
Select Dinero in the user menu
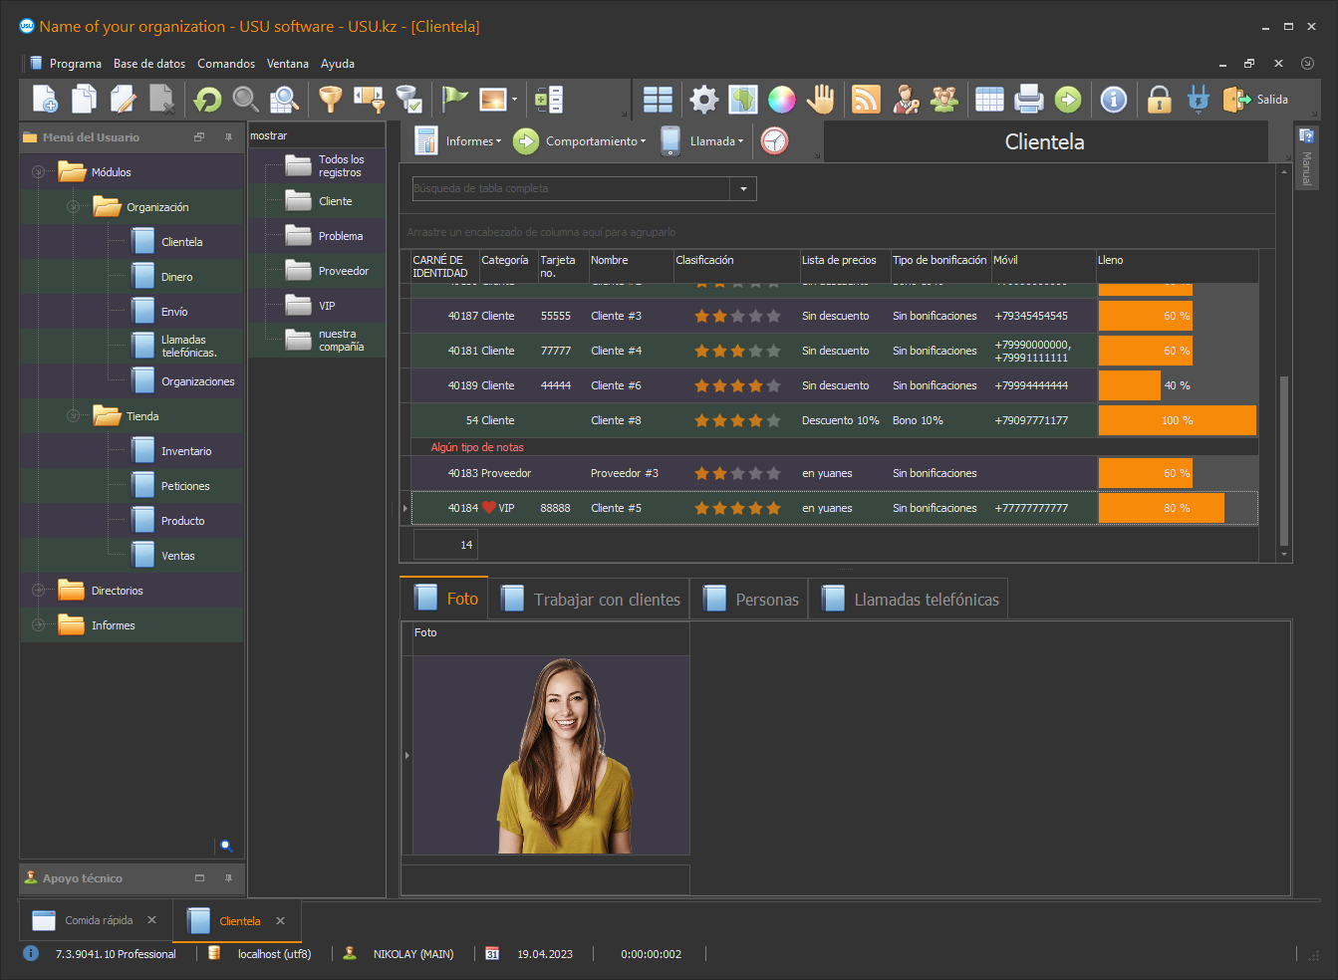(176, 277)
